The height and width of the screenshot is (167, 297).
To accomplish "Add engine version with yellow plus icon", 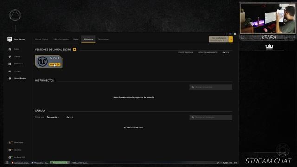I will point(75,50).
